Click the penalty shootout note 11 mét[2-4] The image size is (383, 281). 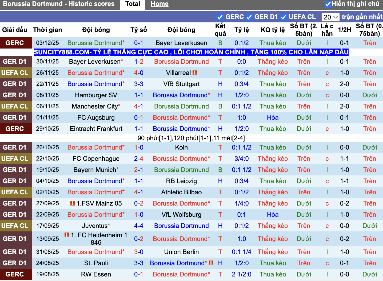pos(229,138)
